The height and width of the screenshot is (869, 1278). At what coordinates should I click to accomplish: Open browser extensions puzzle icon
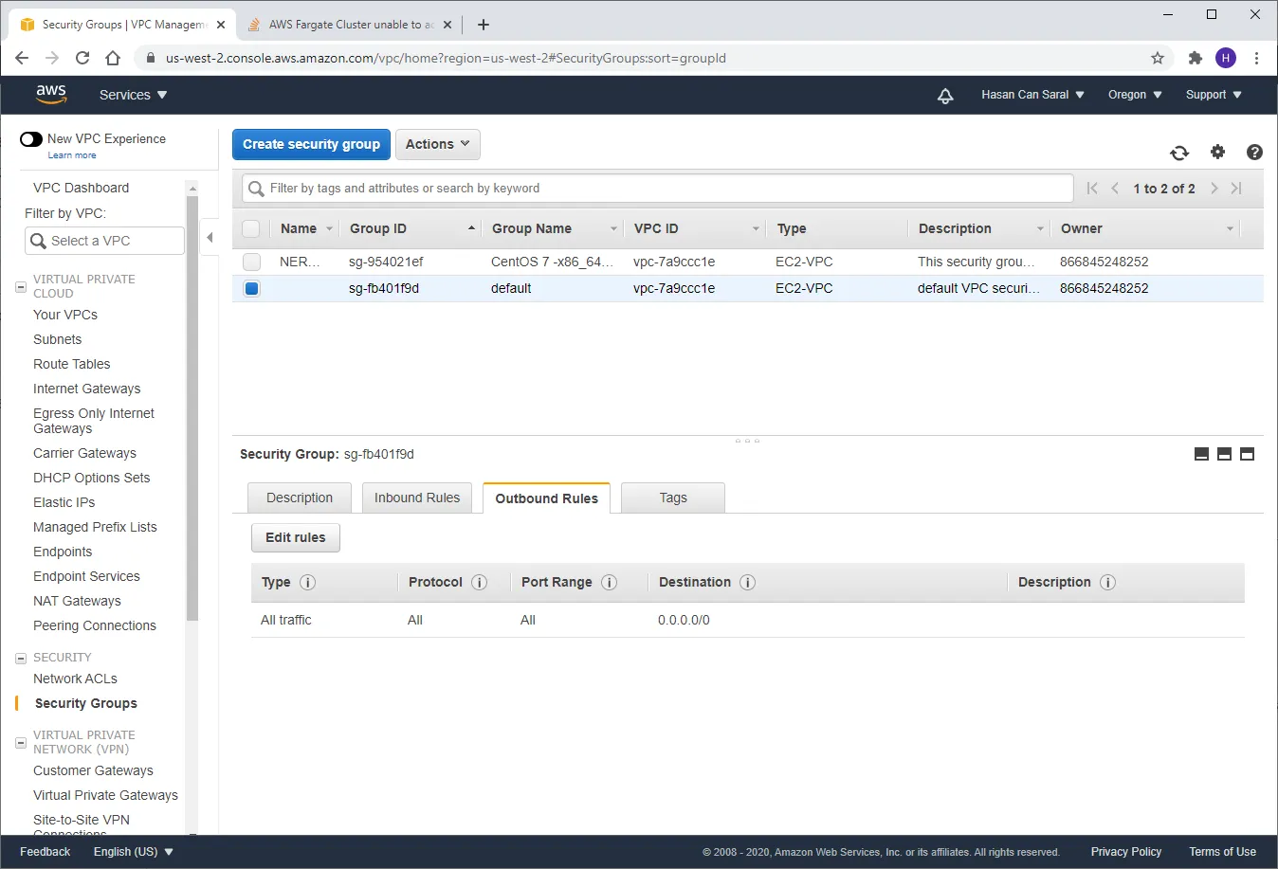[1196, 58]
